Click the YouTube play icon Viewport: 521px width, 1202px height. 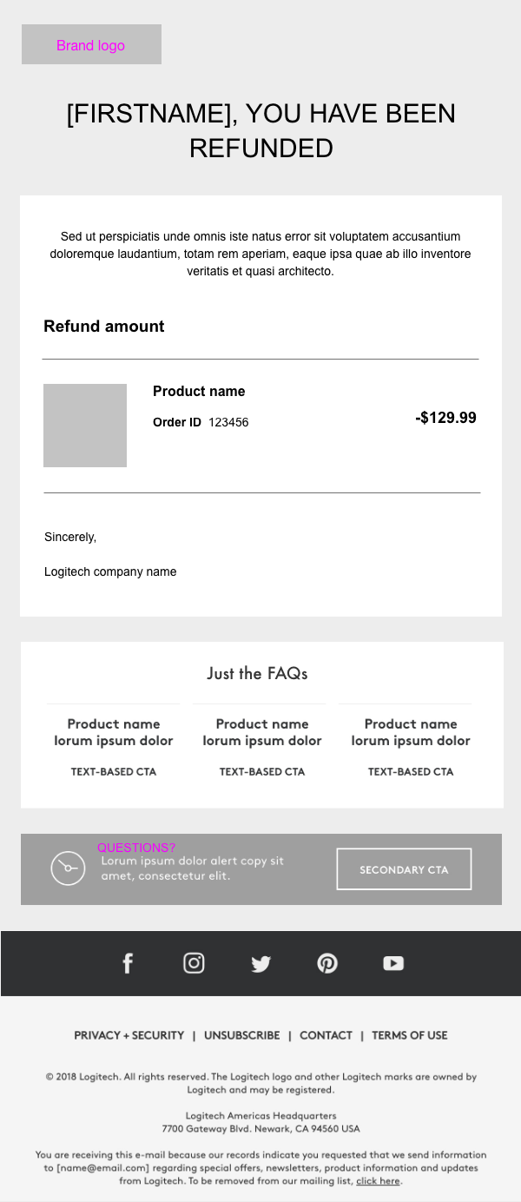pyautogui.click(x=393, y=963)
